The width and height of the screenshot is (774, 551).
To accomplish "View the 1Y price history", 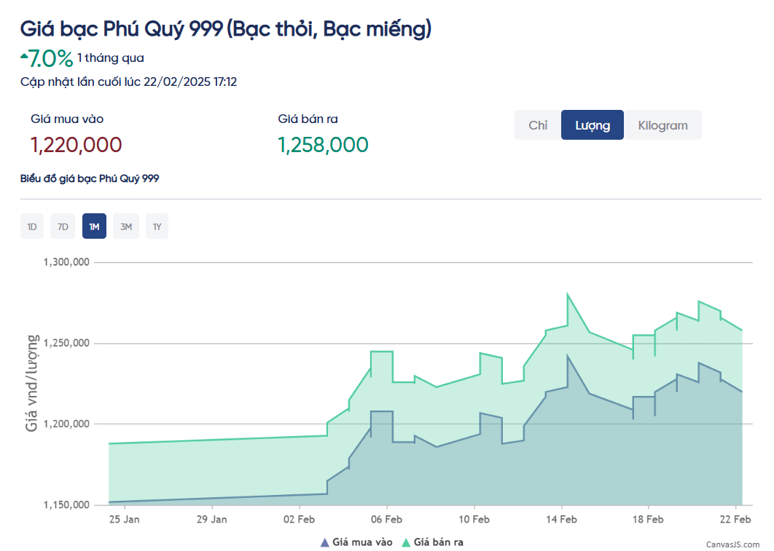I will [157, 227].
